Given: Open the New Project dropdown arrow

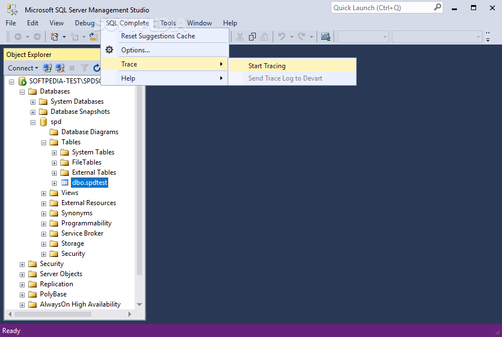Looking at the screenshot, I should click(x=64, y=37).
